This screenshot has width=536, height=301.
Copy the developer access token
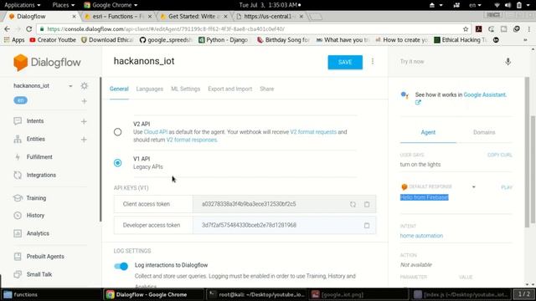(x=367, y=226)
